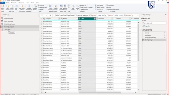Switch to the Add Column ribbon tab
Image resolution: width=169 pixels, height=95 pixels.
(x=21, y=3)
